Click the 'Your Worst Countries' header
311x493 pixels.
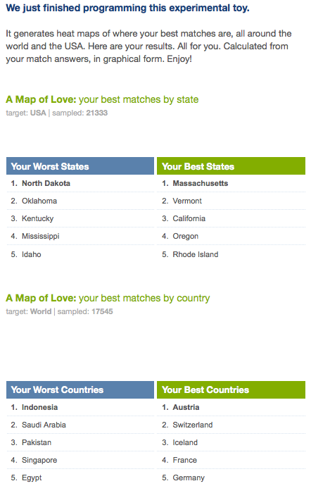[80, 390]
